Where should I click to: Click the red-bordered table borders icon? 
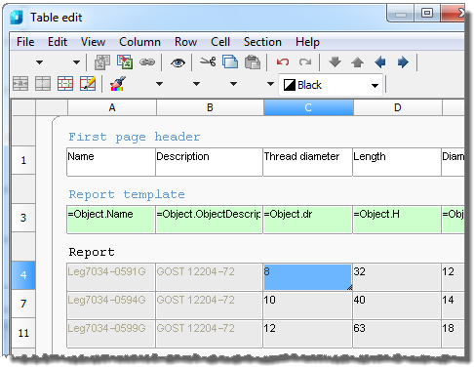click(65, 84)
